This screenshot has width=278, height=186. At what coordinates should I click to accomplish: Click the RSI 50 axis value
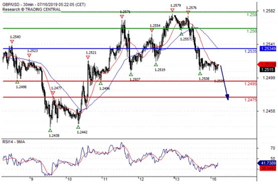(x=272, y=158)
